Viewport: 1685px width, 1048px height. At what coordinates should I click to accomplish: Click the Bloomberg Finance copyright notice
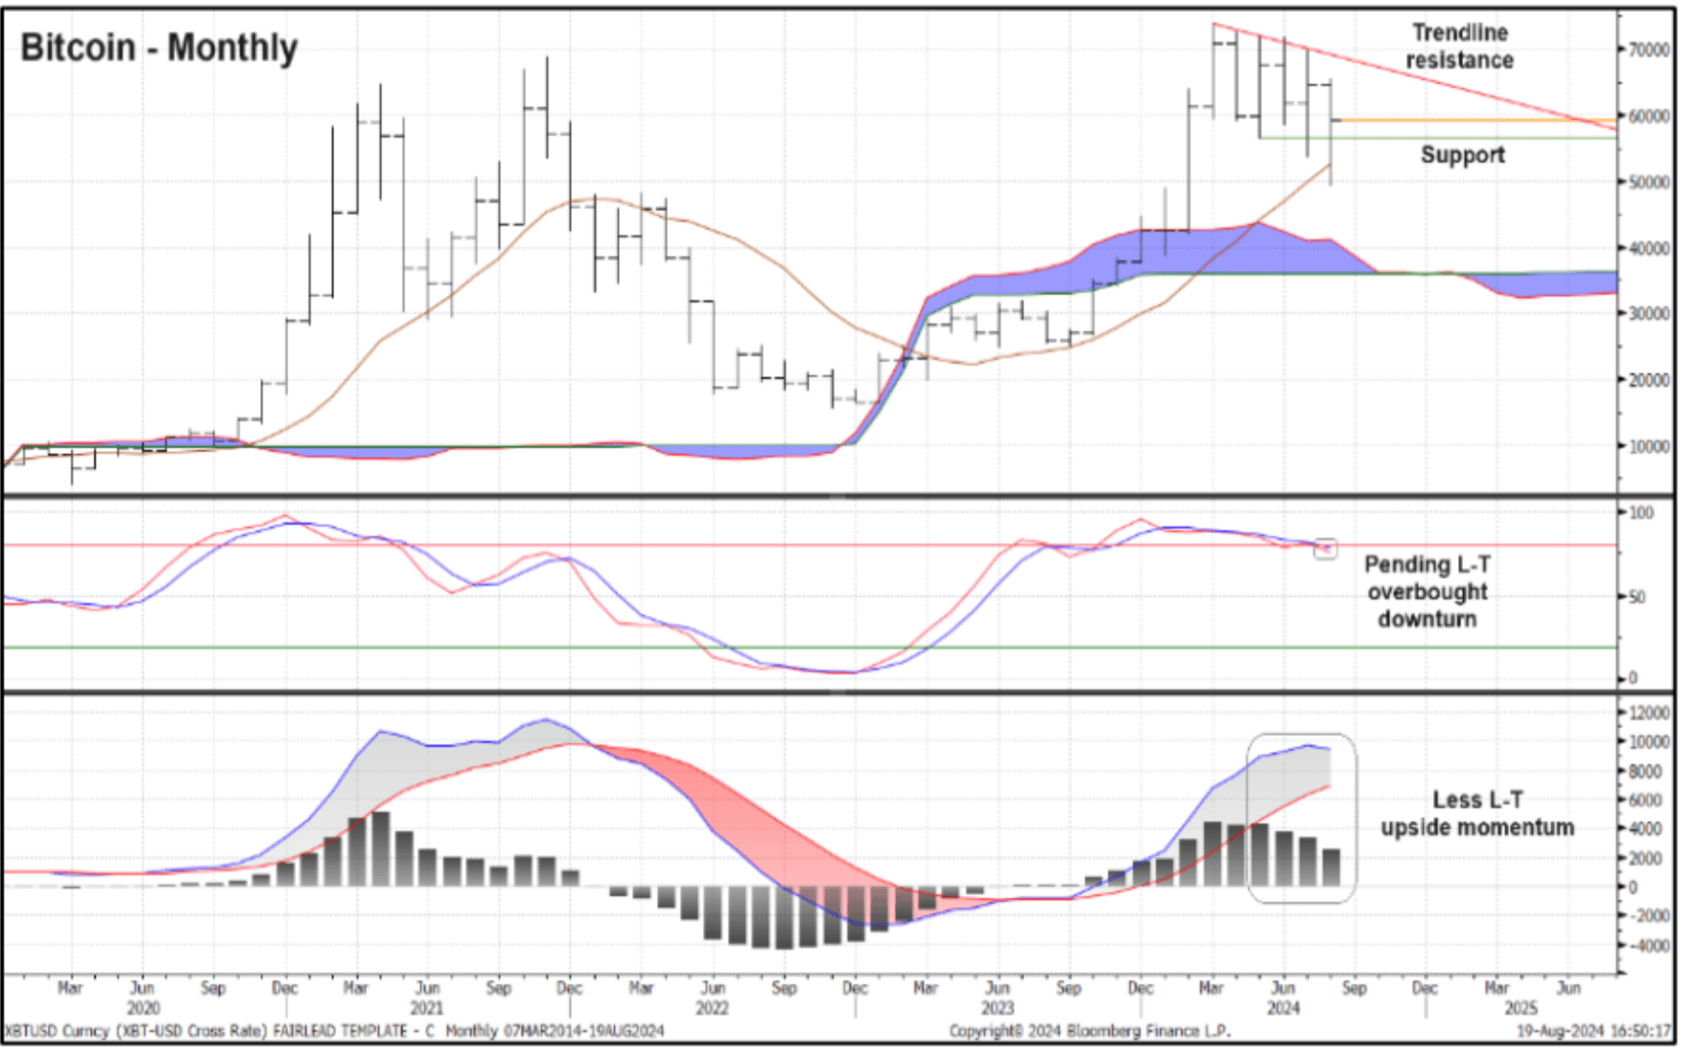(x=1090, y=1031)
